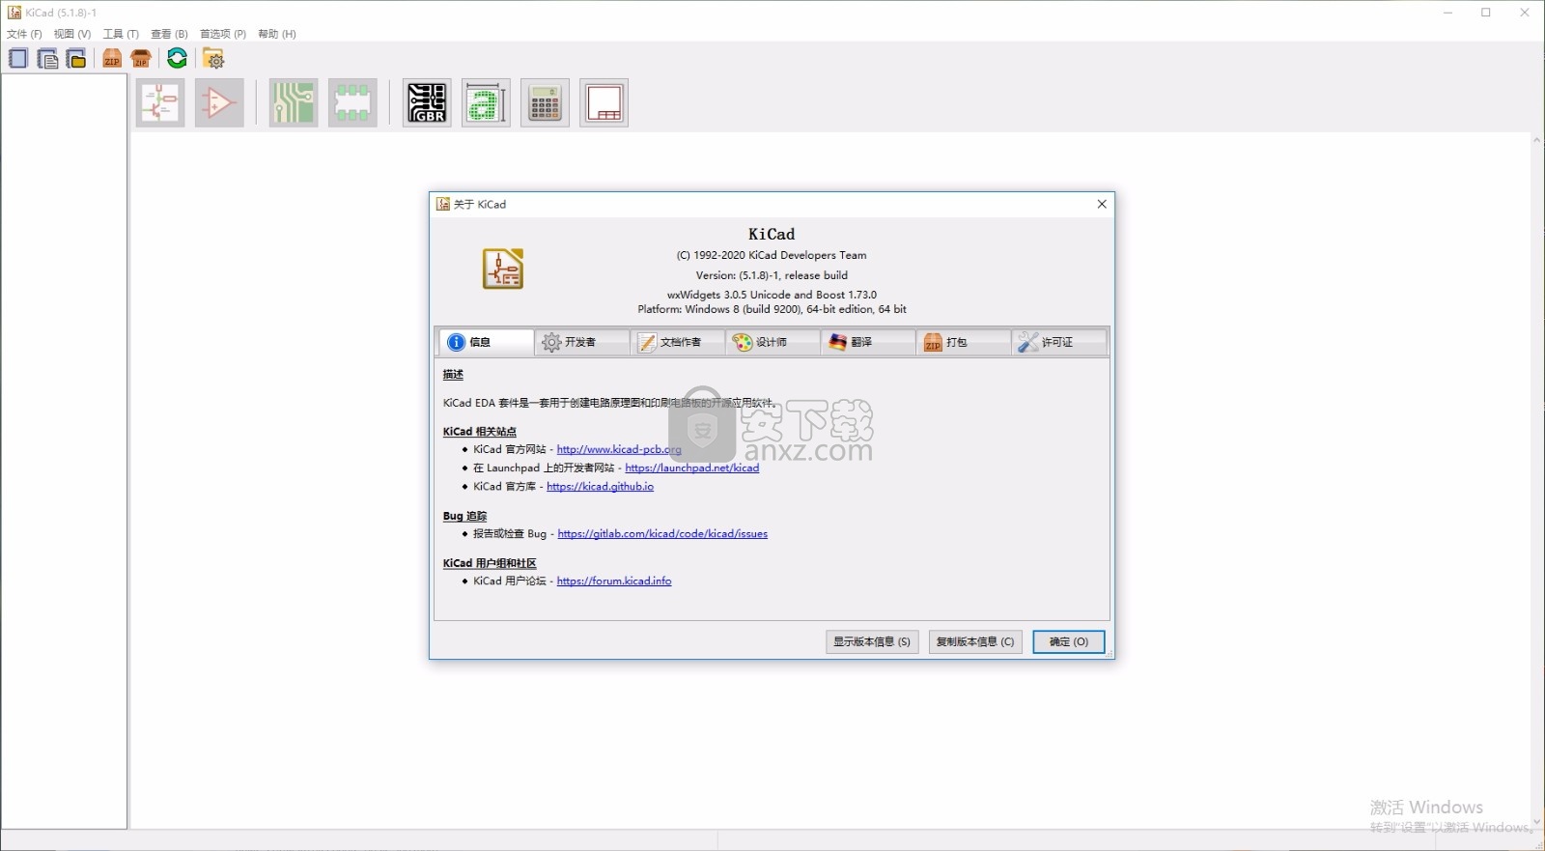Click the 'Bug 追踪' heading
Image resolution: width=1545 pixels, height=851 pixels.
pos(465,516)
